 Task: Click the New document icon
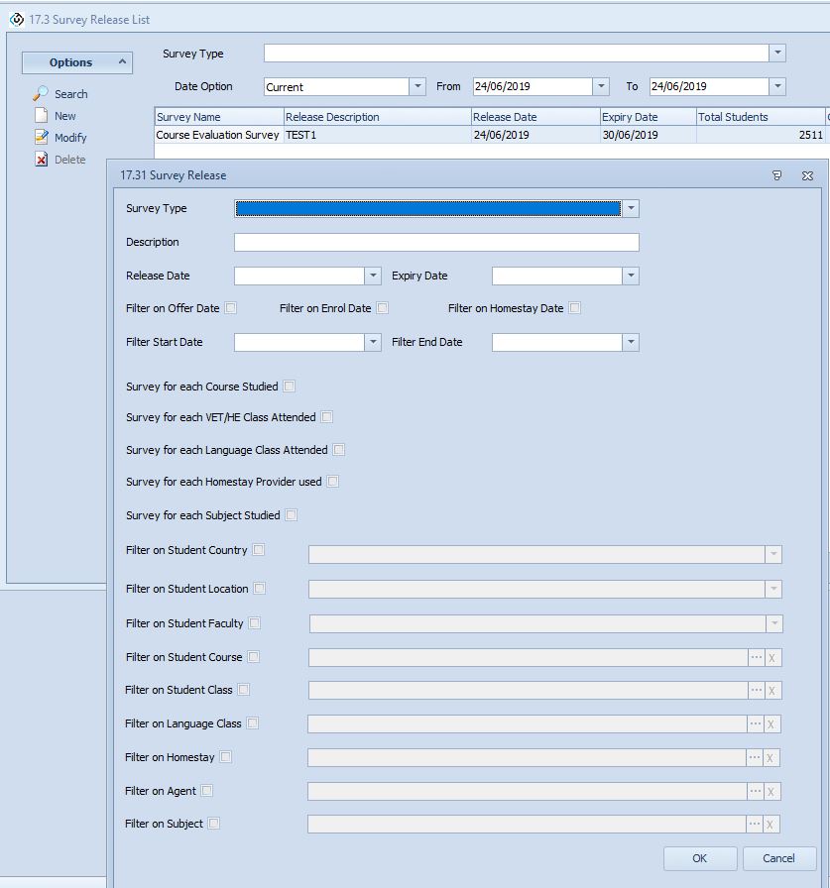pos(41,116)
